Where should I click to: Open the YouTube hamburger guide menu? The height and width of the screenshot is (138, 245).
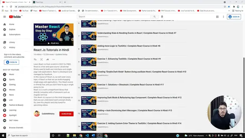5,17
